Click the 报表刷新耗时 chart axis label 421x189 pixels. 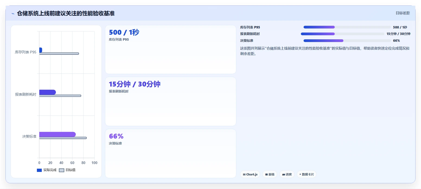[x=26, y=94]
